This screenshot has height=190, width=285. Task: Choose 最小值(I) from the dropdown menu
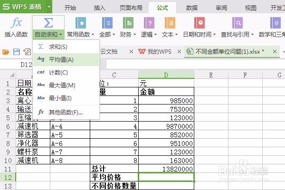66,98
